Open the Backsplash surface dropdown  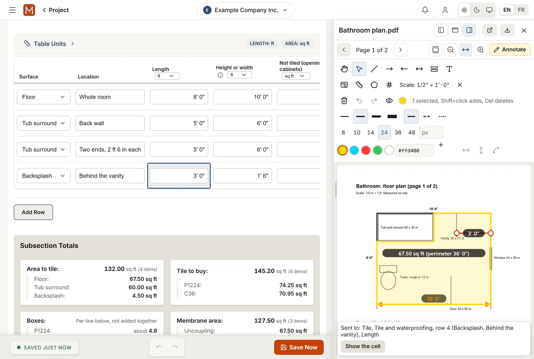point(43,176)
